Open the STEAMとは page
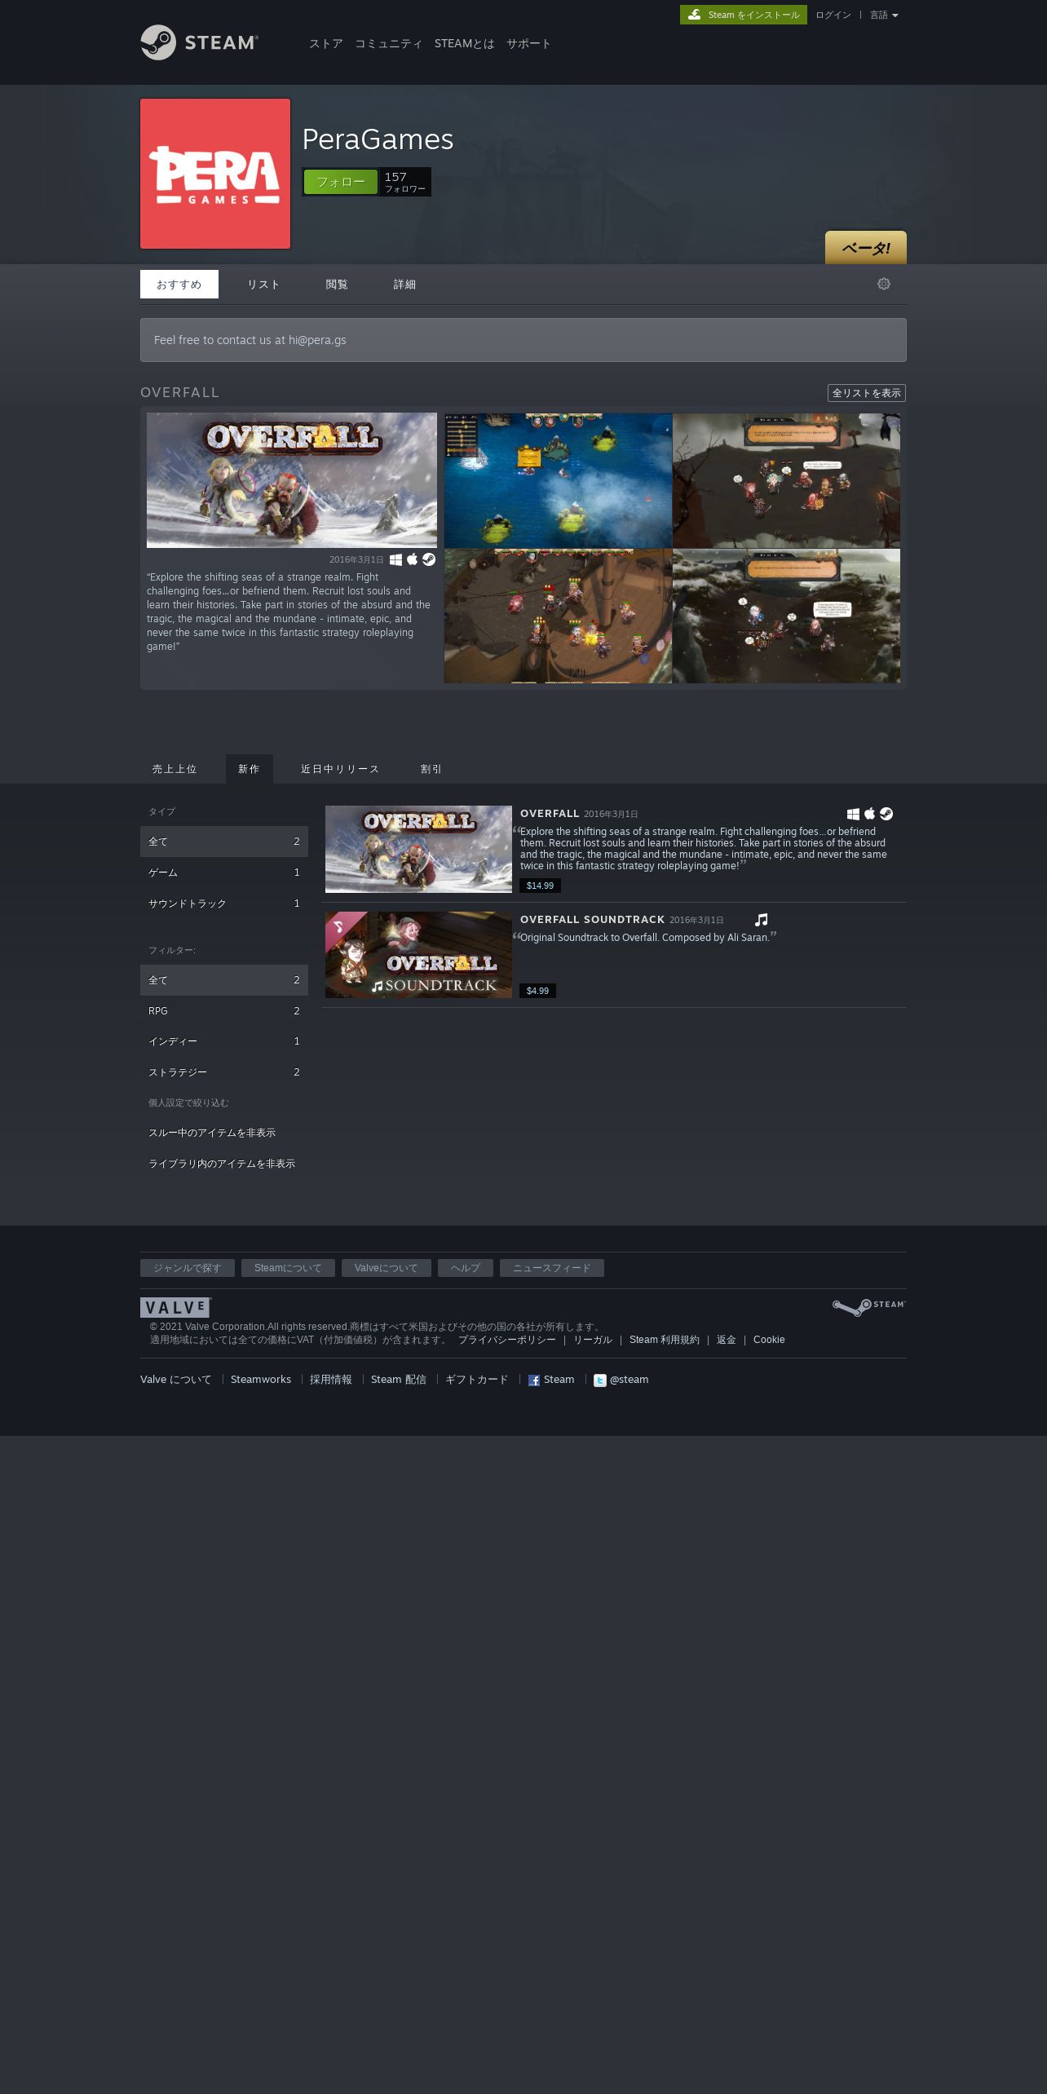Viewport: 1047px width, 2094px height. 465,44
